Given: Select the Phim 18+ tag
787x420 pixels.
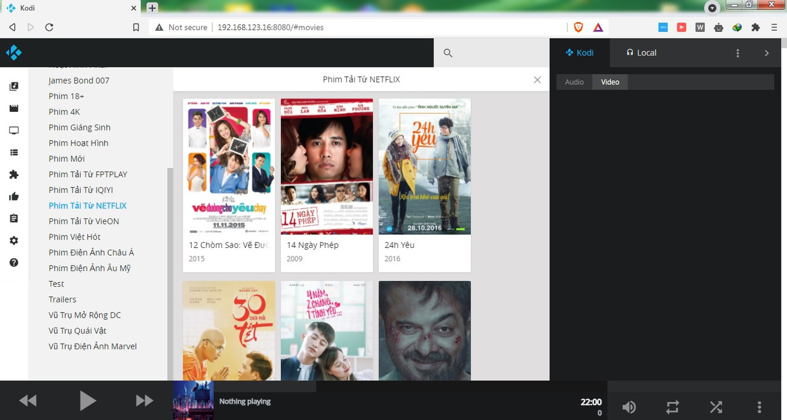Looking at the screenshot, I should coord(66,96).
